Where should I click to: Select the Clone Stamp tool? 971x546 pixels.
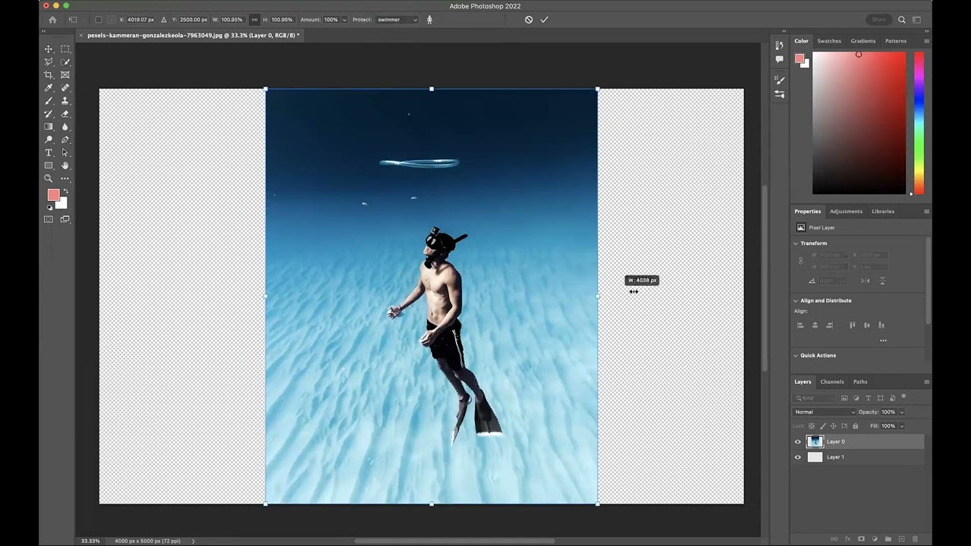[x=65, y=100]
